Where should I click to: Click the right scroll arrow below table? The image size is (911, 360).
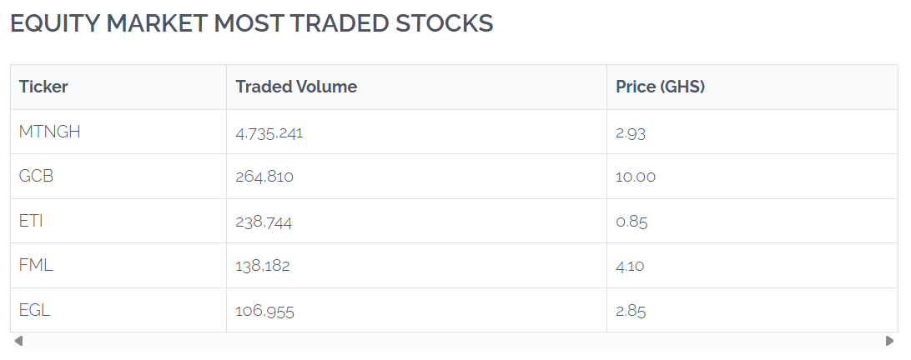(x=889, y=341)
